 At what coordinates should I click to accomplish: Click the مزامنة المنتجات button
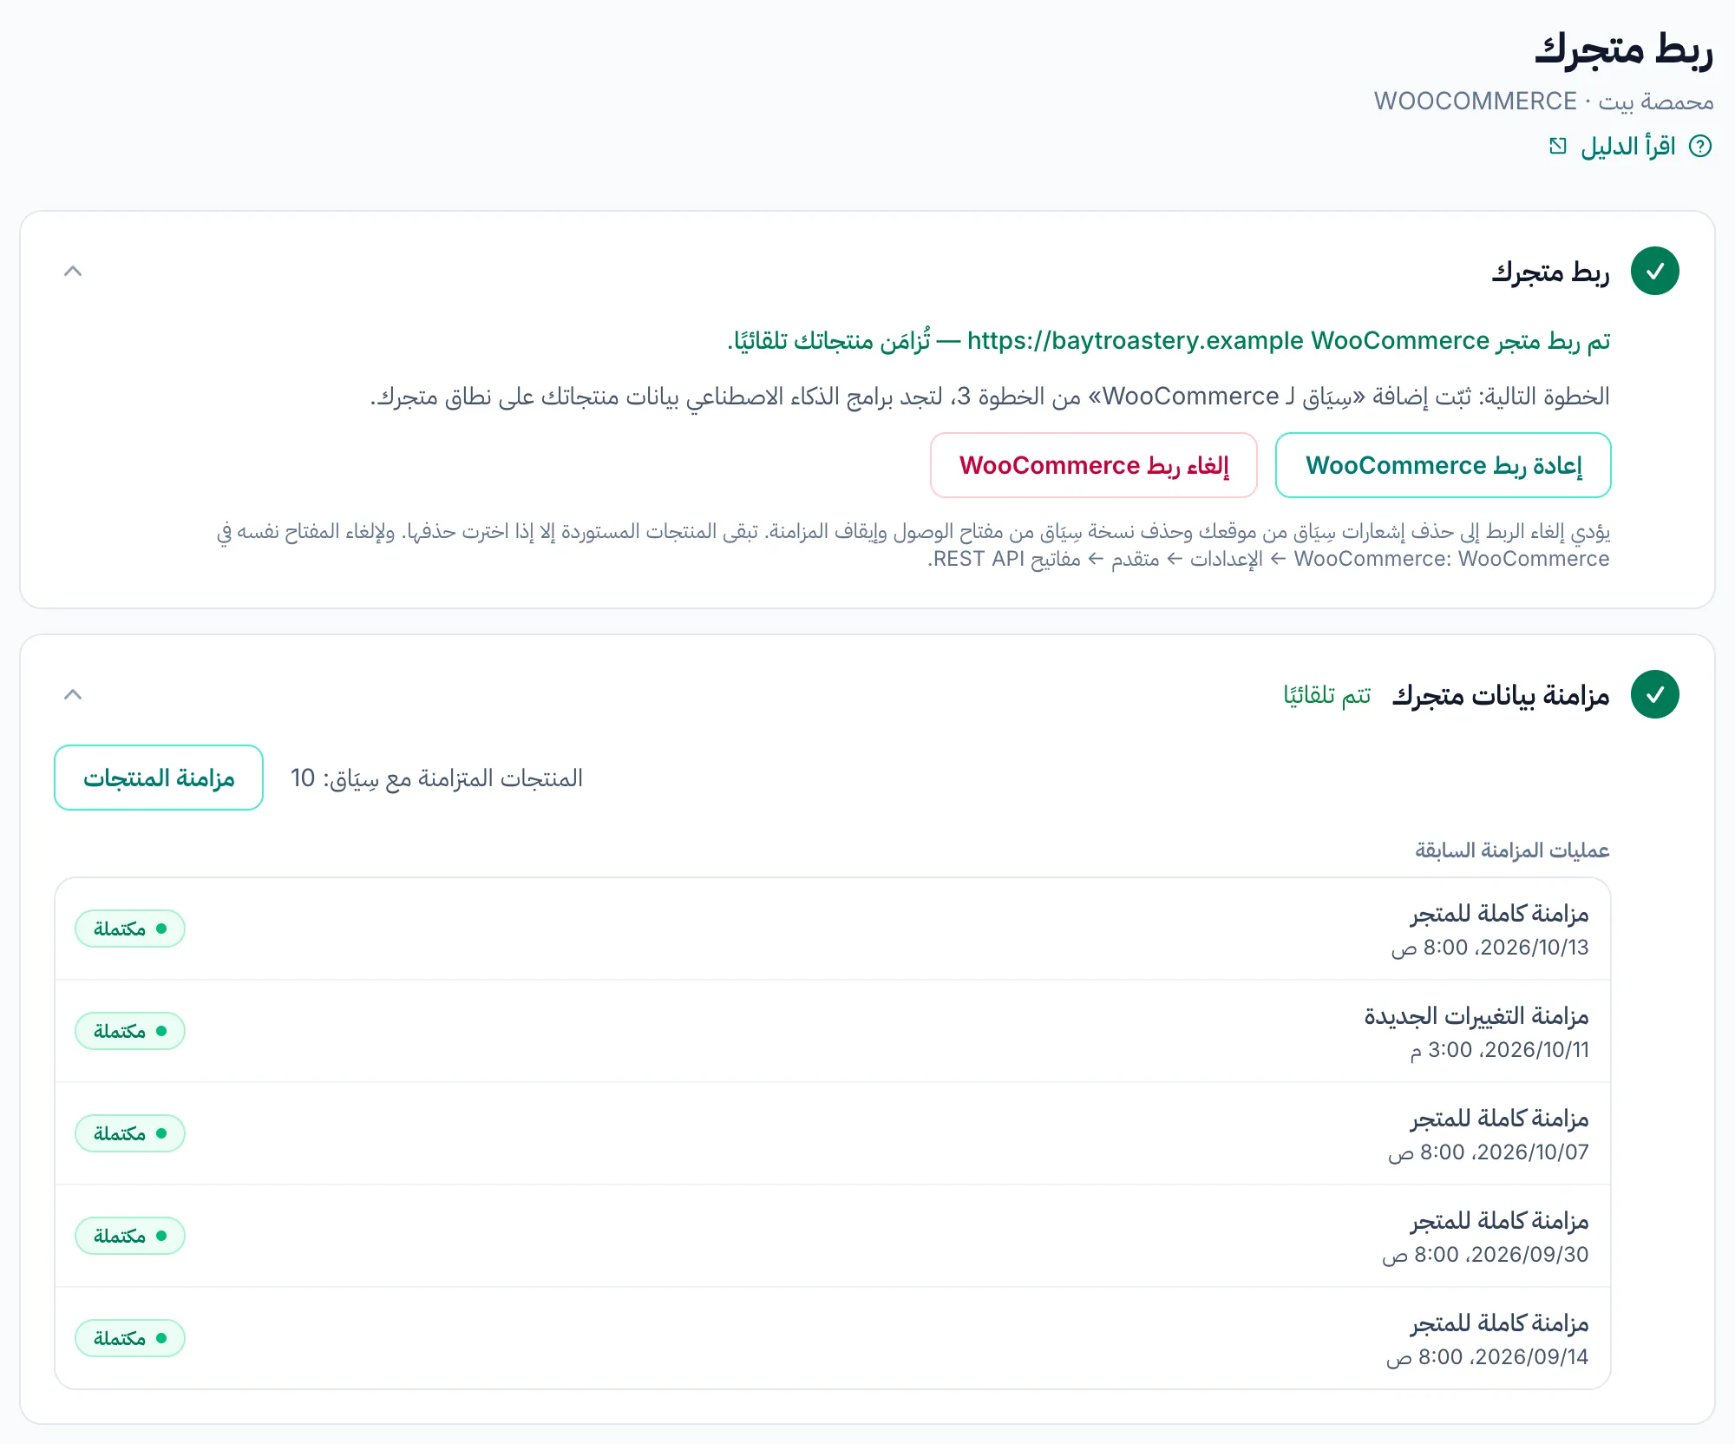point(159,778)
